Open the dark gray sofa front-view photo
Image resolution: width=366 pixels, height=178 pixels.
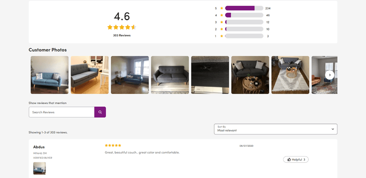170,75
